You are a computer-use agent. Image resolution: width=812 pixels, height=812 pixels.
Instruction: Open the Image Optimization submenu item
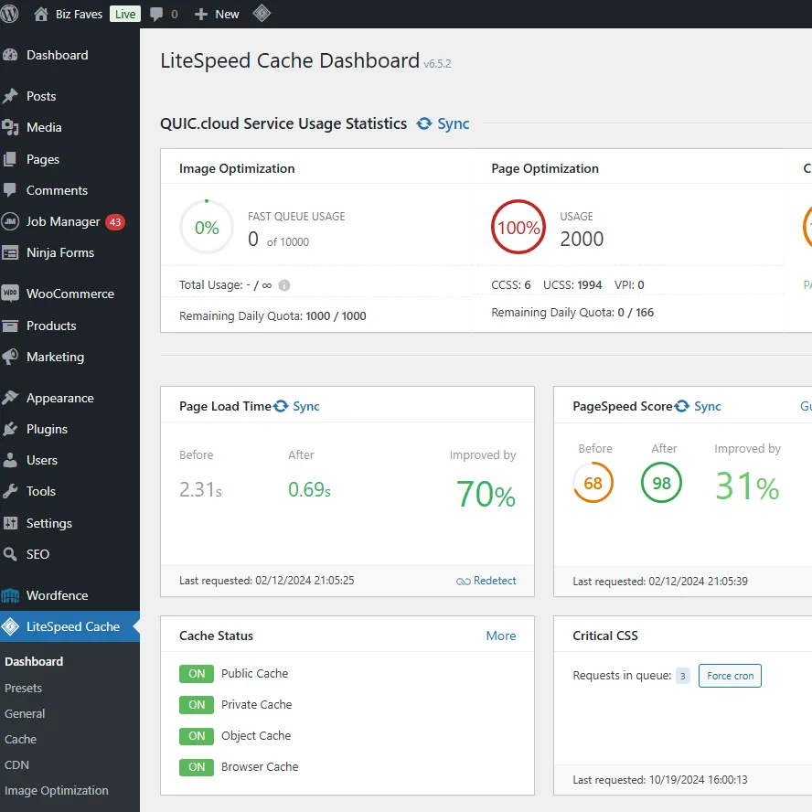(x=57, y=791)
